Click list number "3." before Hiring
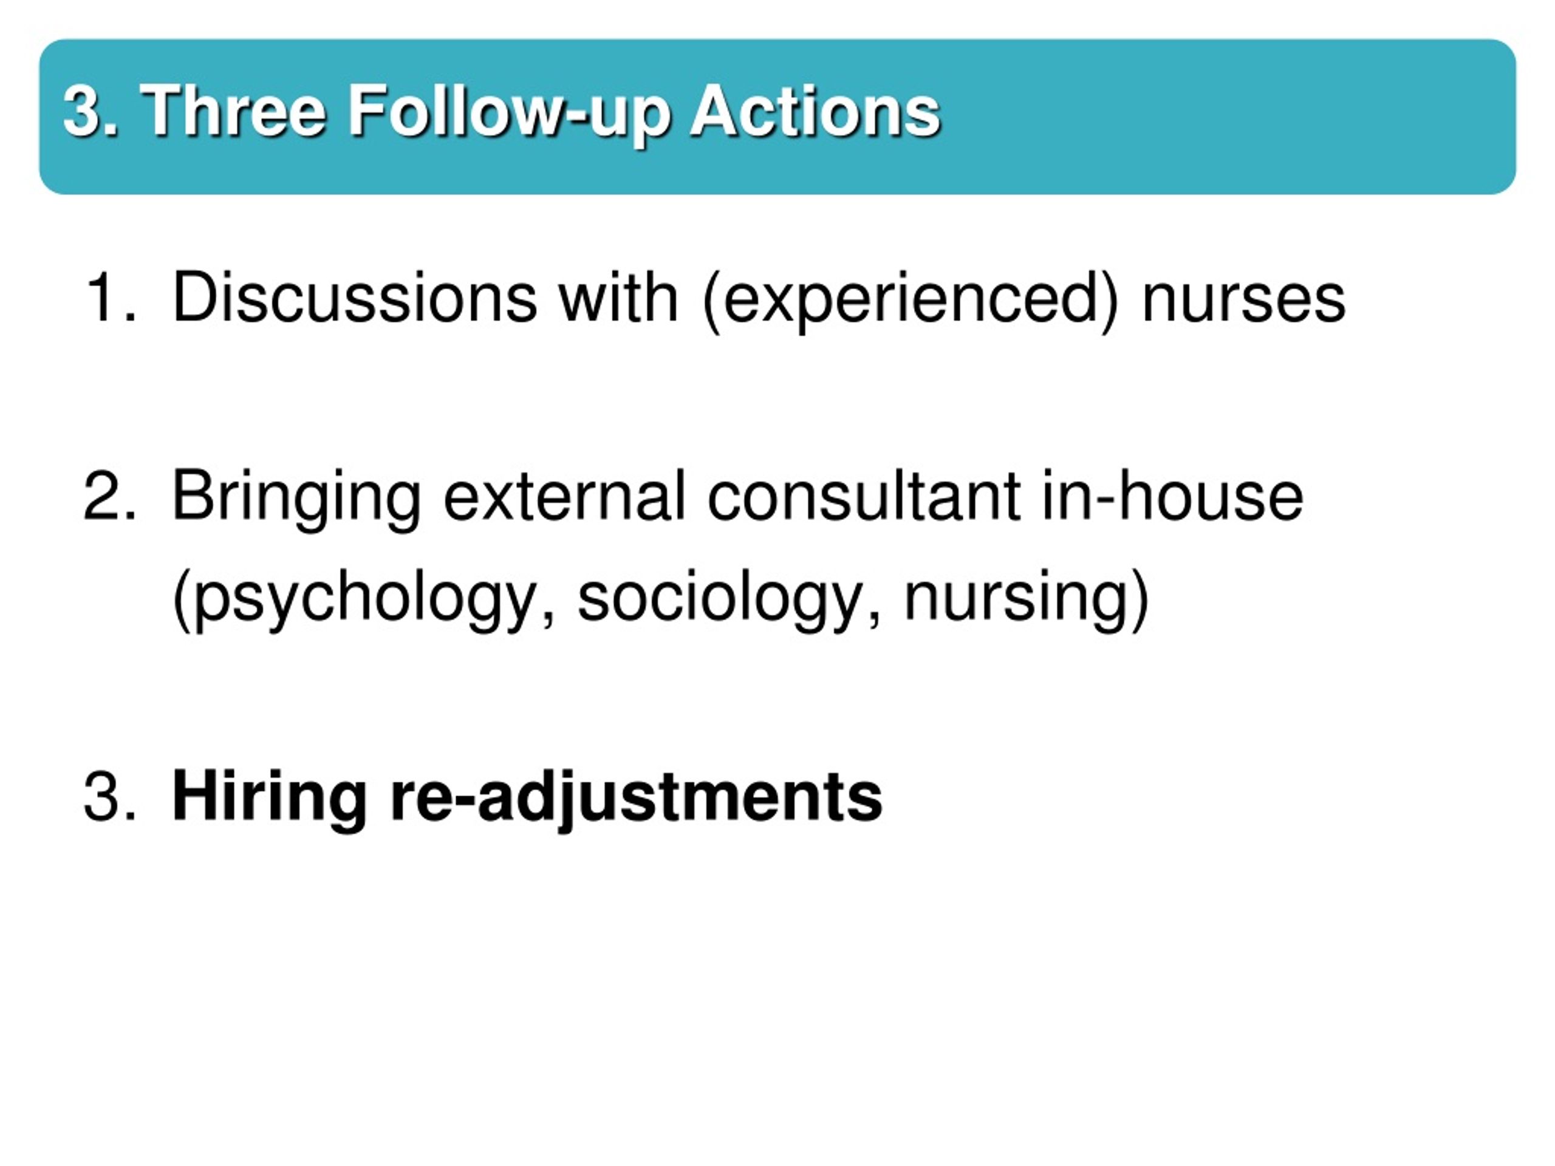Image resolution: width=1555 pixels, height=1166 pixels. (110, 796)
